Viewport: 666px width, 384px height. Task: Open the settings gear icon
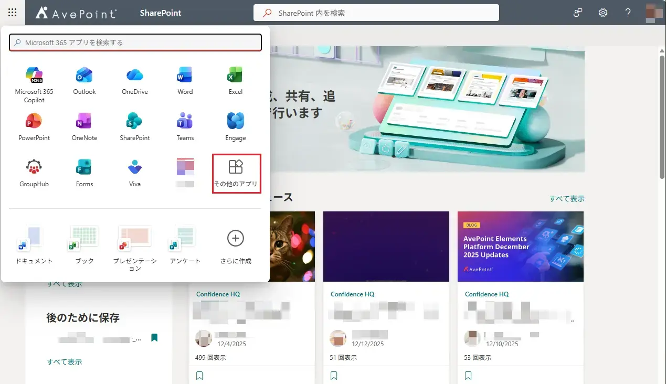[x=603, y=13]
